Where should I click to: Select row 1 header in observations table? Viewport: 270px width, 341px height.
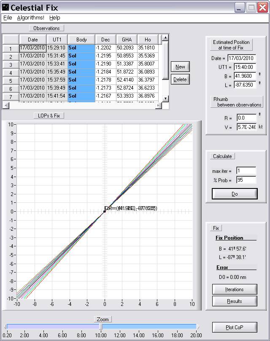click(x=11, y=48)
